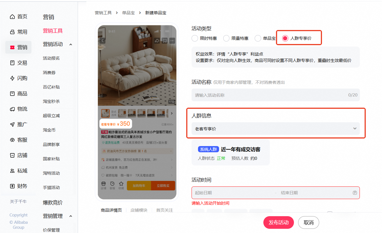The image size is (382, 233).
Task: Click 近一年有成交访客 crowd card
Action: (231, 152)
